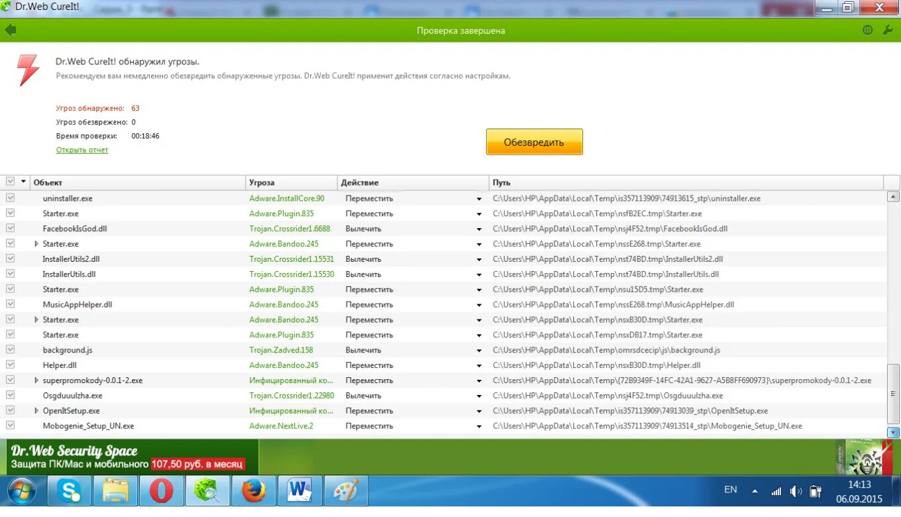901x517 pixels.
Task: Click the scrollbar down arrow
Action: [893, 432]
